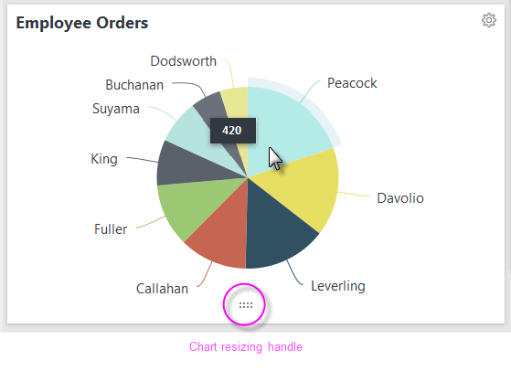Select the pale yellow Dodsworth slice
This screenshot has width=511, height=371.
pos(236,101)
